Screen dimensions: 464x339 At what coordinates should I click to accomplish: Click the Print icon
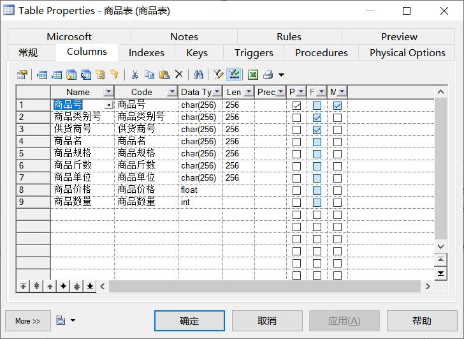[x=268, y=75]
